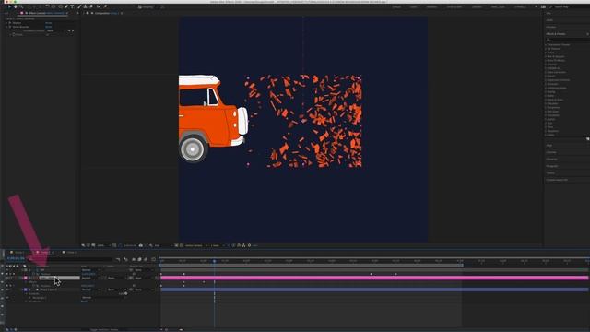The width and height of the screenshot is (590, 332).
Task: Toggle the fx switch of the second effect
Action: point(10,27)
